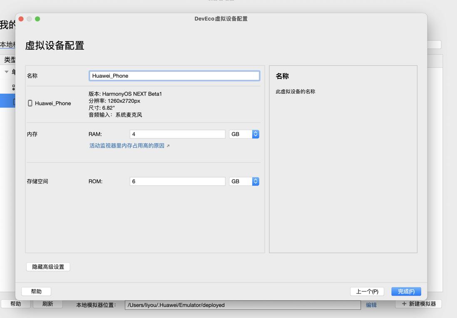The height and width of the screenshot is (318, 457).
Task: Click the 存储空间 section label
Action: point(37,181)
